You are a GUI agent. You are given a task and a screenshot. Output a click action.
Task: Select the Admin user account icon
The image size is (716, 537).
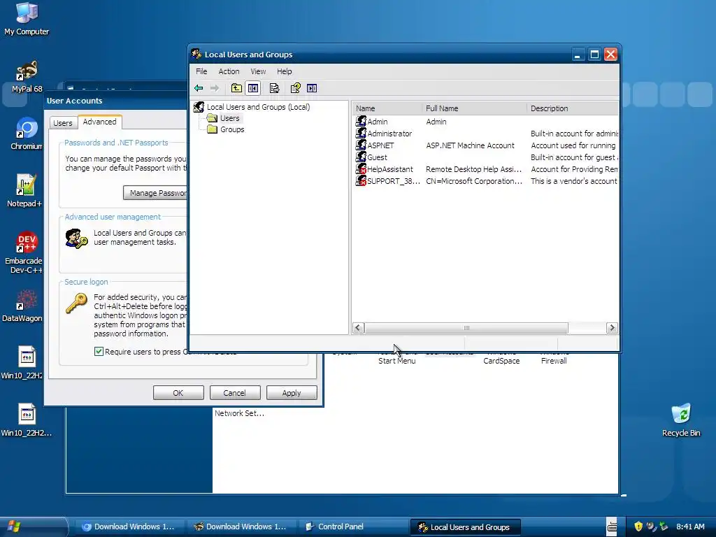click(361, 121)
